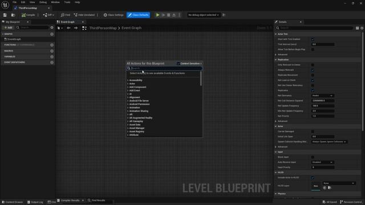Open Net Dormancy dropdown
The image size is (365, 205).
(322, 96)
